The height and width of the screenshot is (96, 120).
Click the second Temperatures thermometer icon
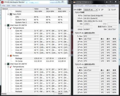tap(11, 67)
